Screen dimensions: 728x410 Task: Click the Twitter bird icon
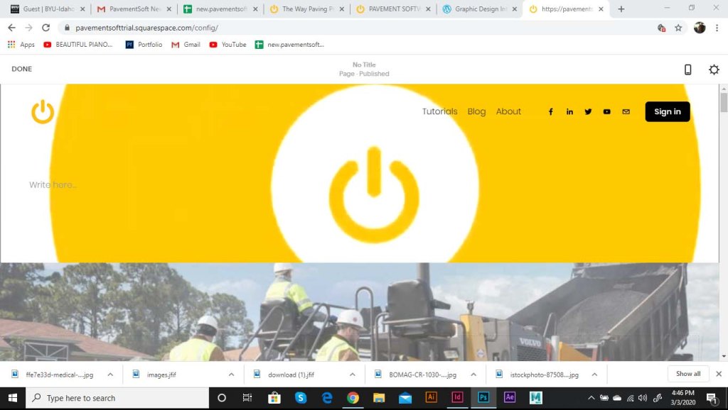(588, 111)
